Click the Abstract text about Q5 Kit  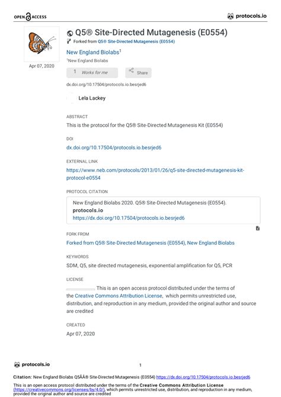(x=145, y=125)
